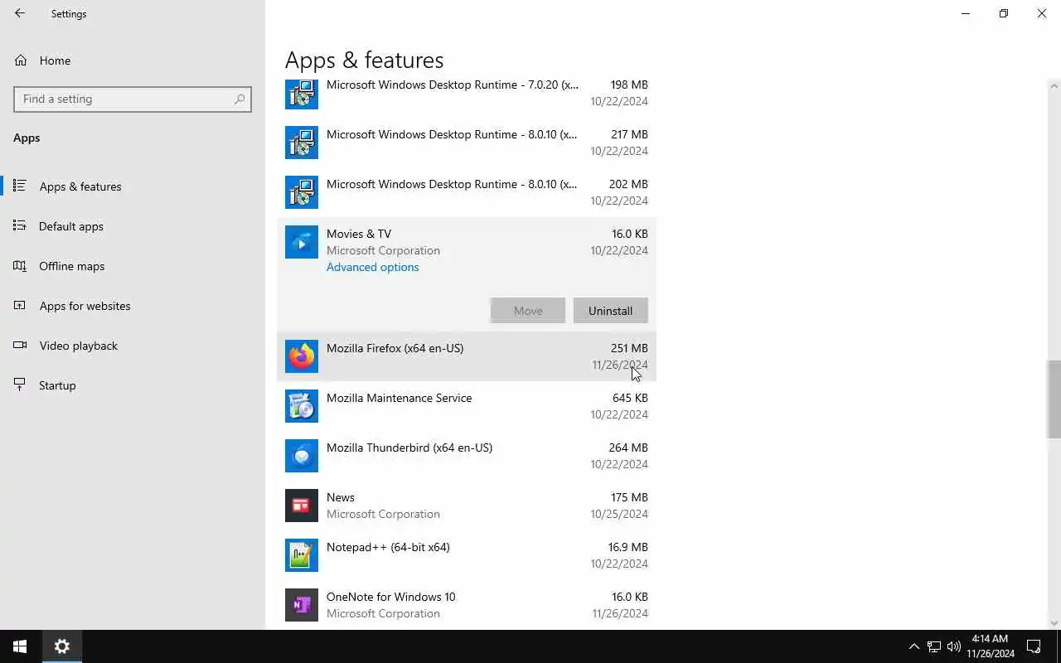Go to Settings Home
1061x663 pixels.
pyautogui.click(x=133, y=60)
